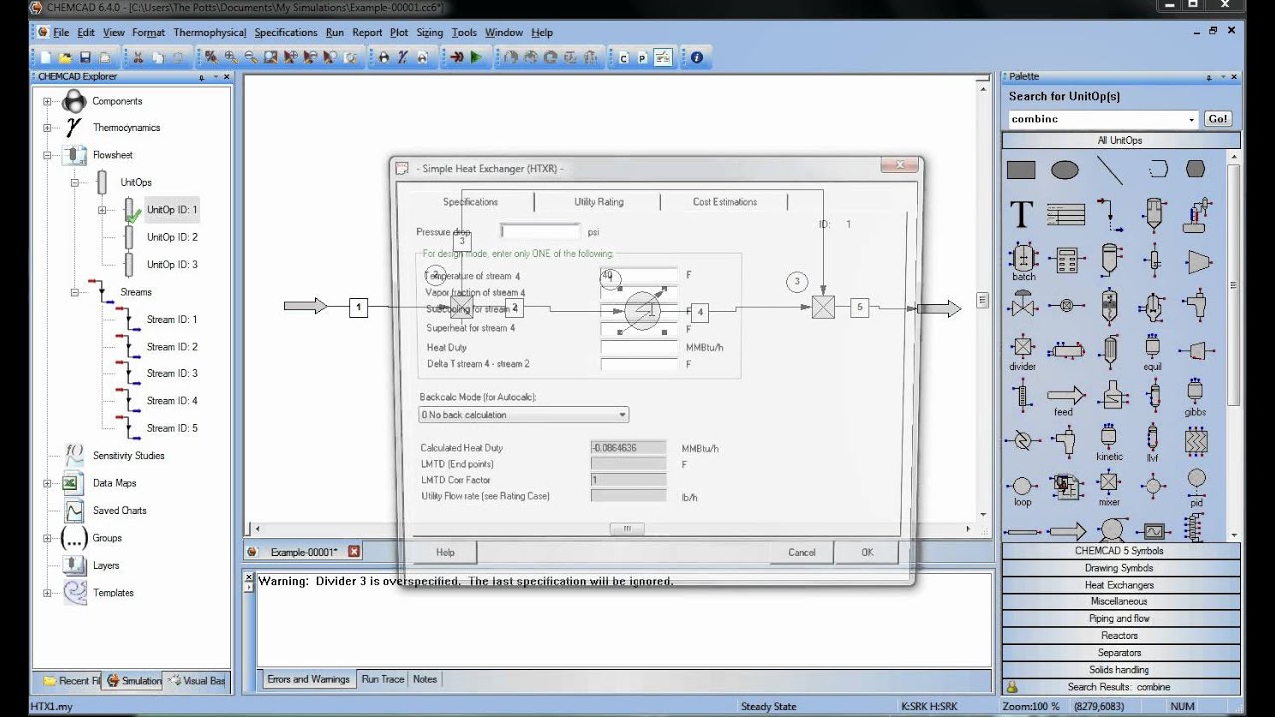The height and width of the screenshot is (717, 1275).
Task: Open the Separators palette category
Action: point(1120,652)
